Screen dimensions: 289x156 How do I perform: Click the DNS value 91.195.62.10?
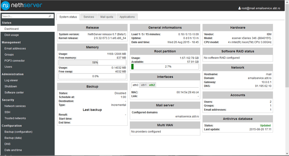(263, 86)
